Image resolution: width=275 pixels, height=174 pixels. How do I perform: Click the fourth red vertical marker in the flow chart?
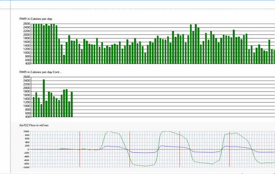229,149
